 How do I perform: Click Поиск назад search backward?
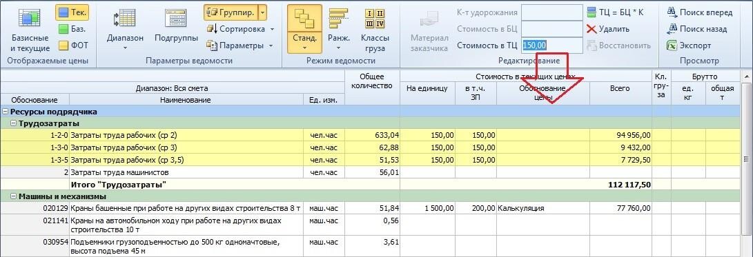coord(697,29)
